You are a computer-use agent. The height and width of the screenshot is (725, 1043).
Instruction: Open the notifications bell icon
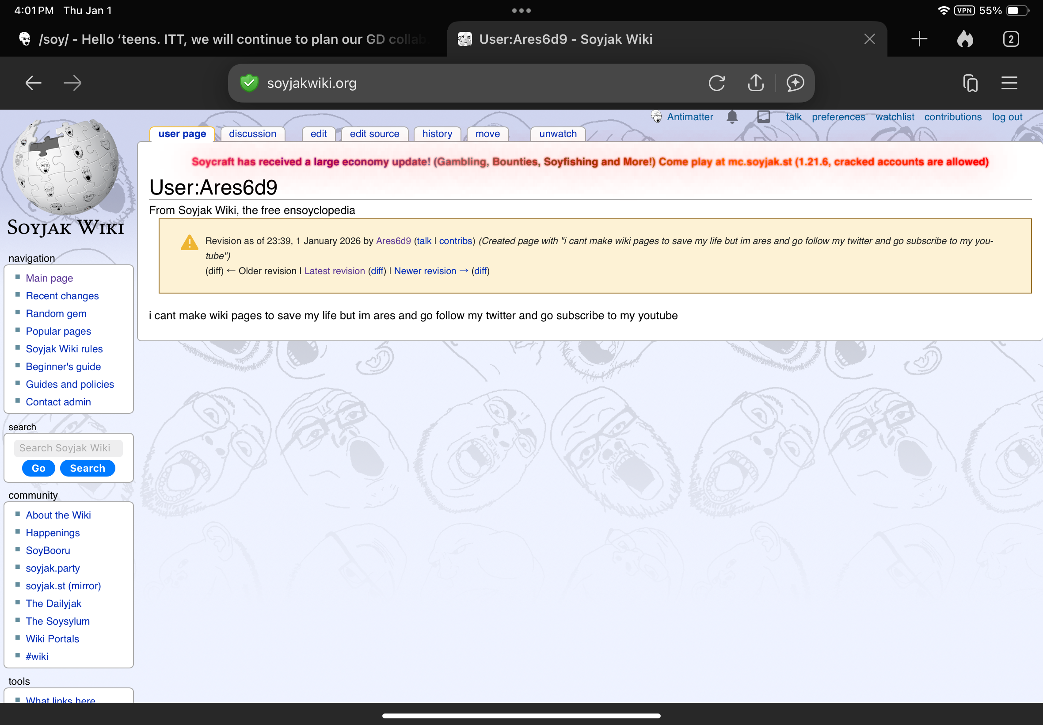coord(732,117)
